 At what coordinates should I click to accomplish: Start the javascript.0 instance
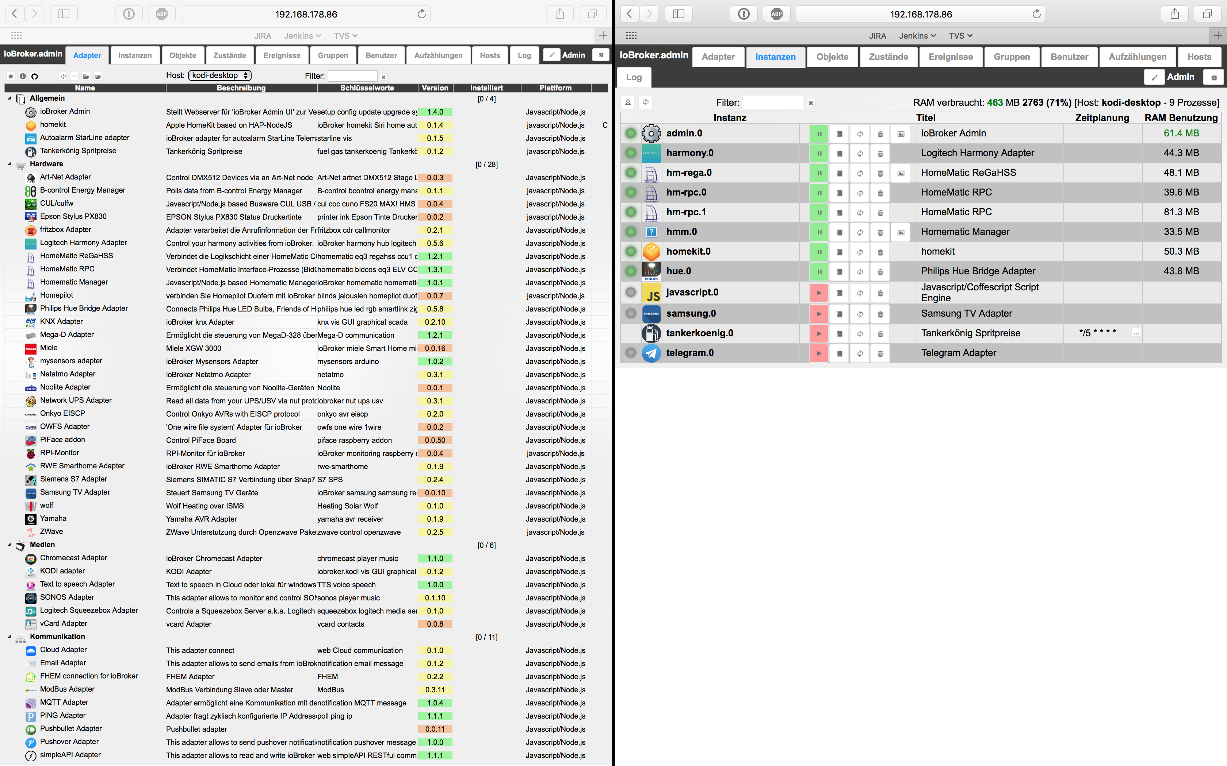[x=819, y=293]
